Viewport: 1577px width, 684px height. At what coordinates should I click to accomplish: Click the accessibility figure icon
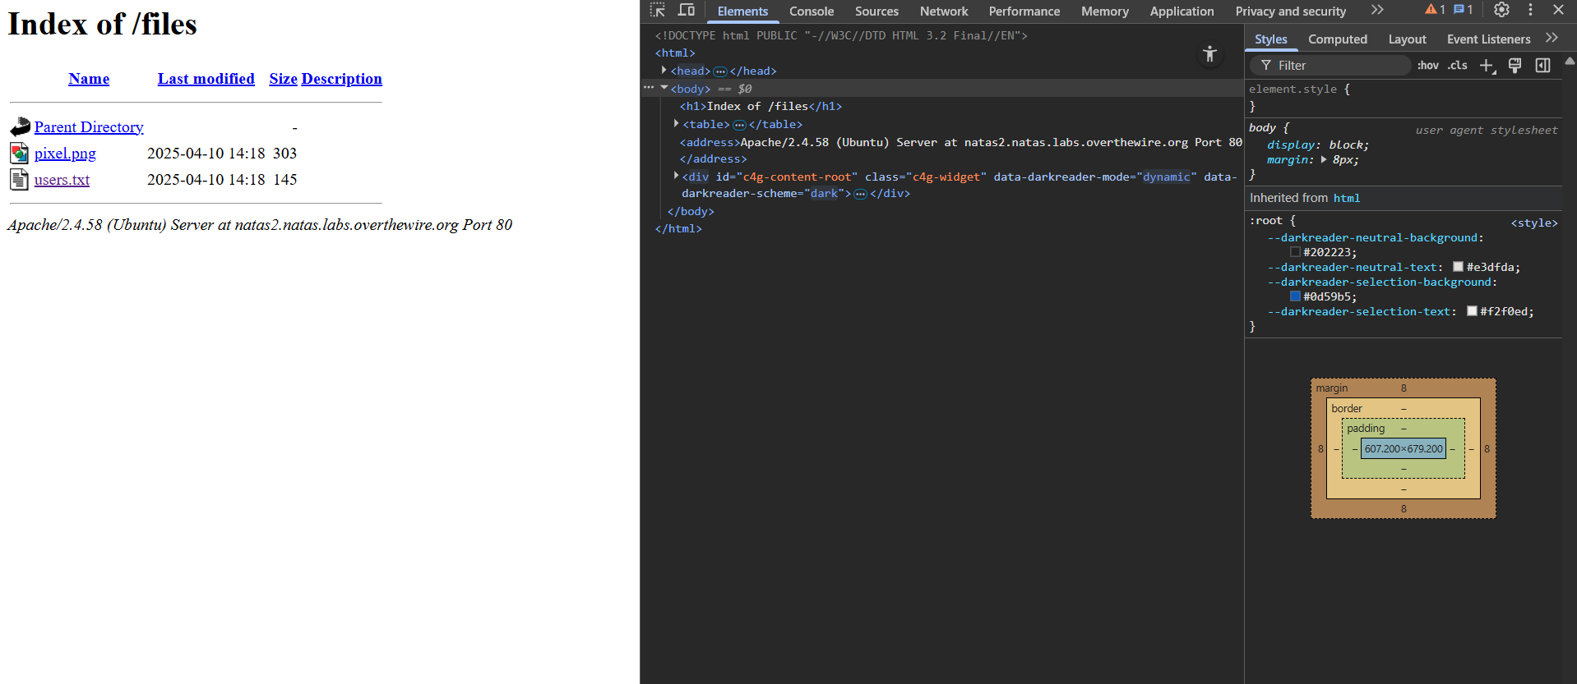pyautogui.click(x=1209, y=54)
